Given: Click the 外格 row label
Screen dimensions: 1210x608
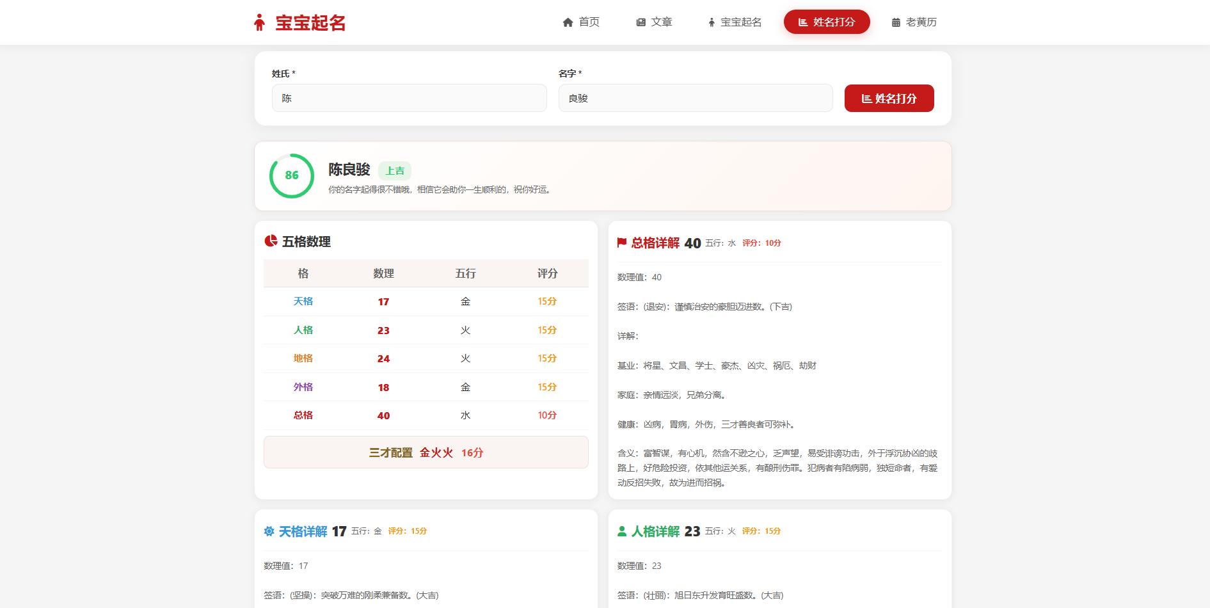Looking at the screenshot, I should (x=303, y=387).
